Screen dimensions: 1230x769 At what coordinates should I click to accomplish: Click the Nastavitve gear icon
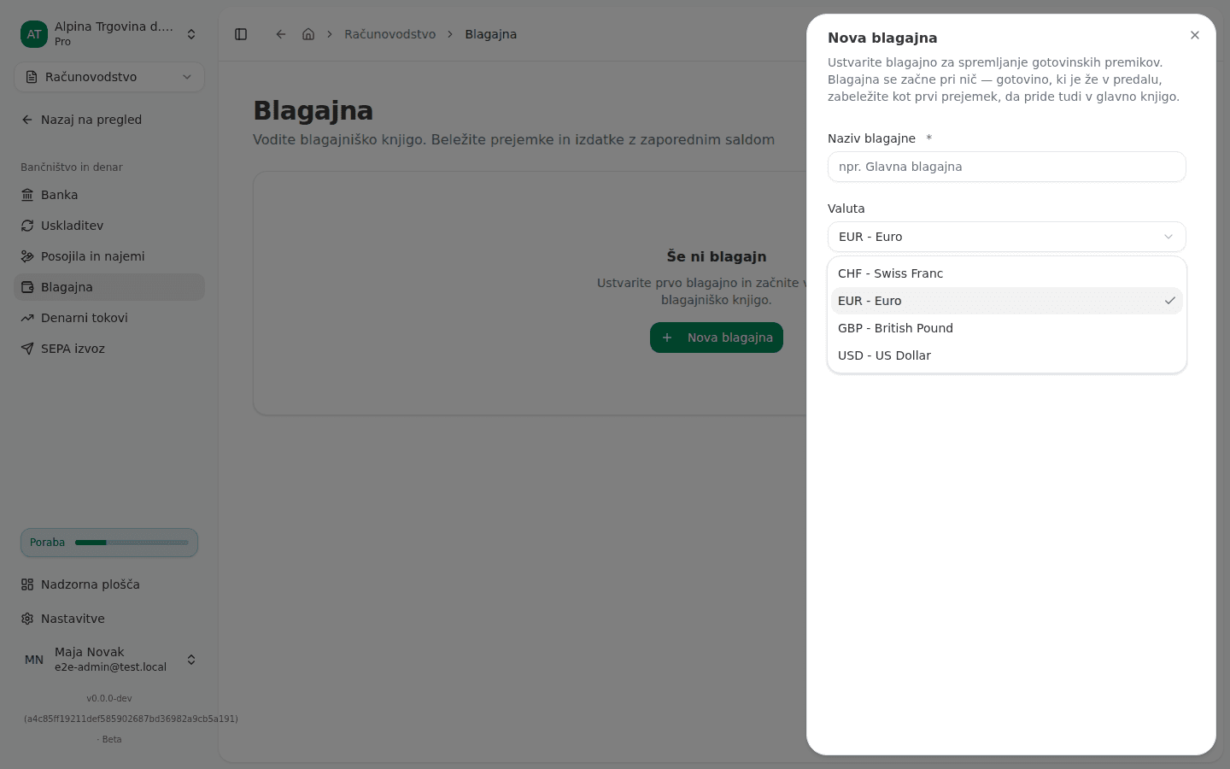click(27, 619)
